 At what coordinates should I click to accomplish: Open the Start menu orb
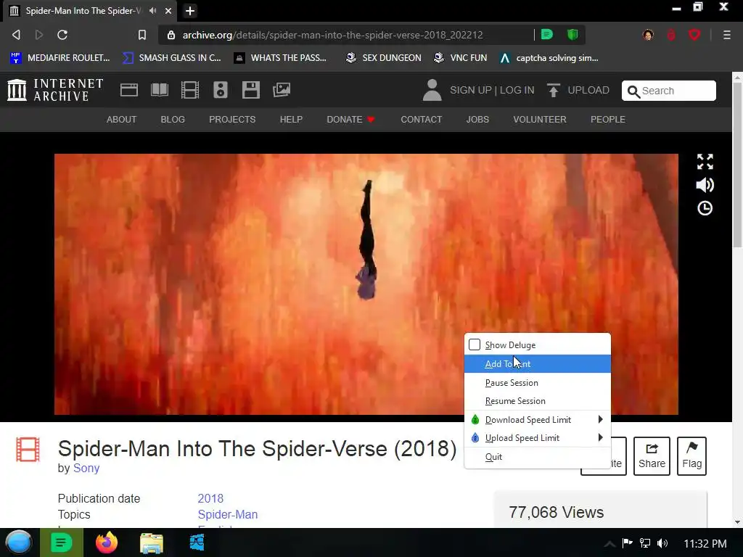19,542
